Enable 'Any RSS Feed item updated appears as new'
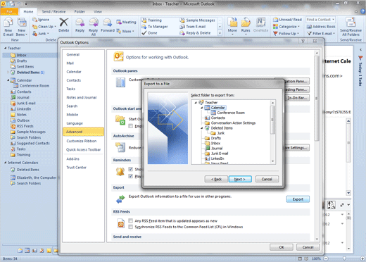This screenshot has width=366, height=262. pos(131,220)
